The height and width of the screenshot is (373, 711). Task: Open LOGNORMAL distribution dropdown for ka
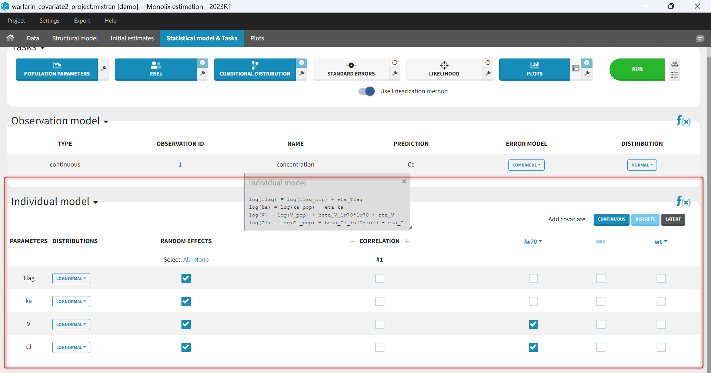[71, 302]
